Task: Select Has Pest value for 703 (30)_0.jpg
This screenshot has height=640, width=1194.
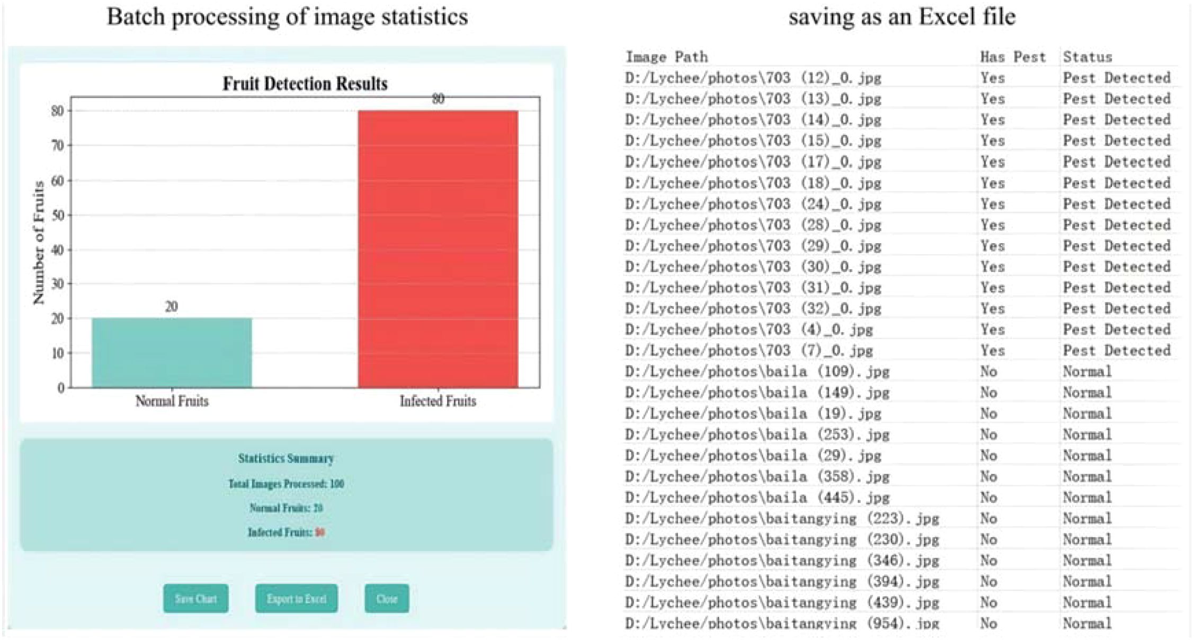Action: coord(992,266)
